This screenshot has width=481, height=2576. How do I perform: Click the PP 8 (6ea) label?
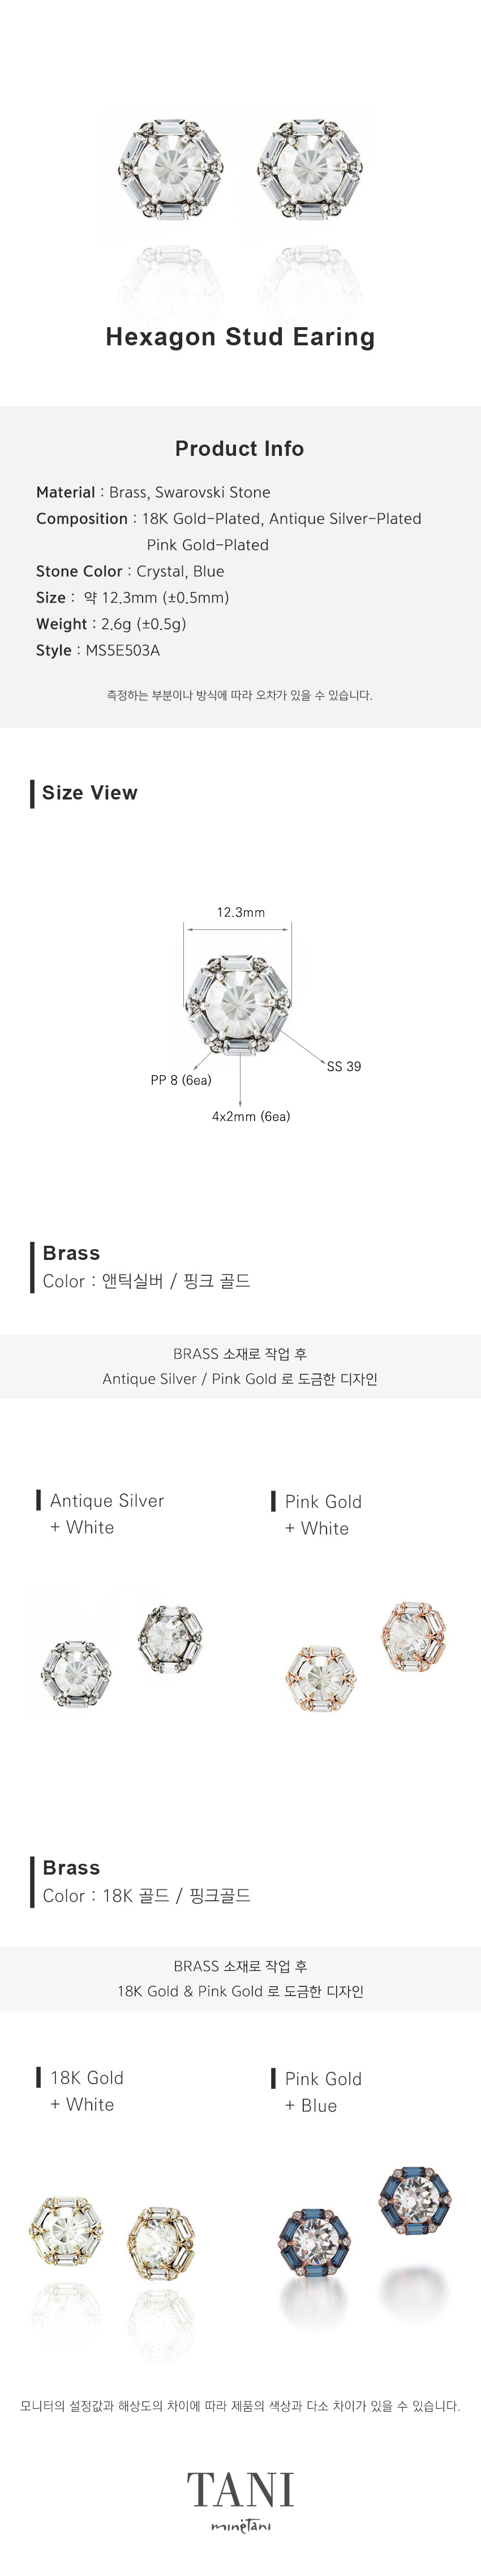pos(181,1080)
